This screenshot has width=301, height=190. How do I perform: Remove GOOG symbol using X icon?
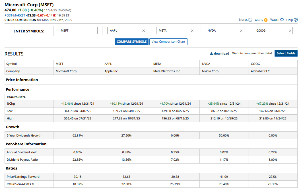pos(290,31)
